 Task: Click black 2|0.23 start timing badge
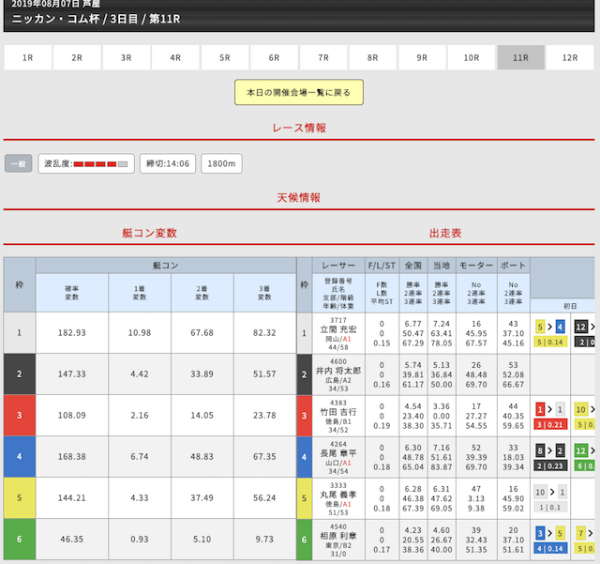click(x=550, y=465)
